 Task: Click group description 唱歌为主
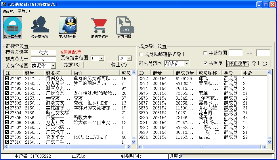click(83, 117)
